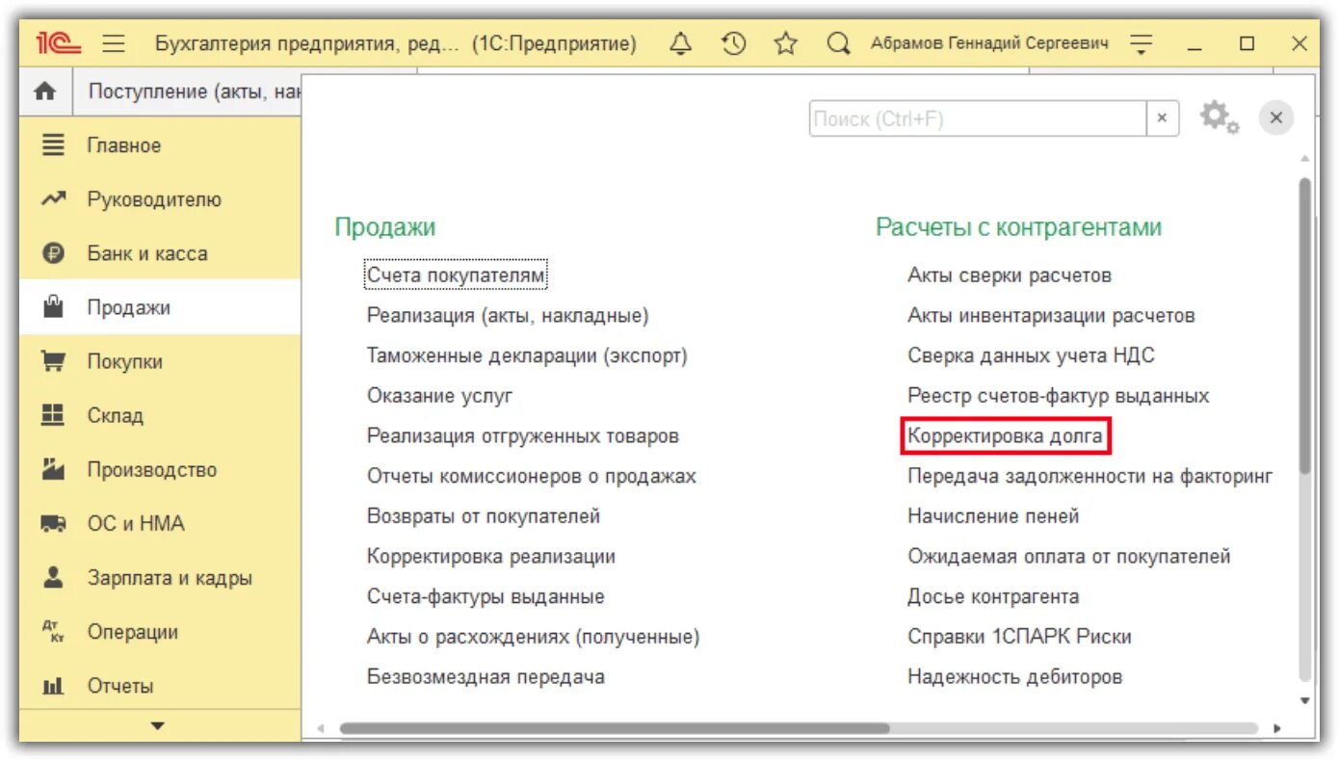Click the ОС и НМА truck icon

click(x=53, y=524)
